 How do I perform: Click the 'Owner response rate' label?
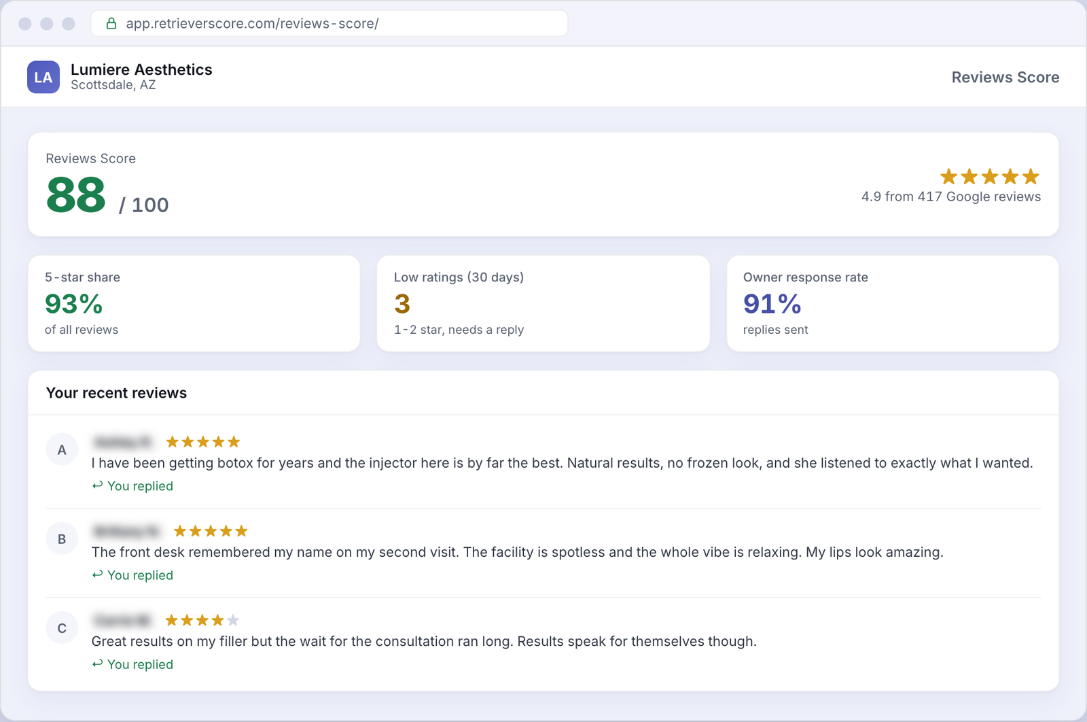[805, 277]
